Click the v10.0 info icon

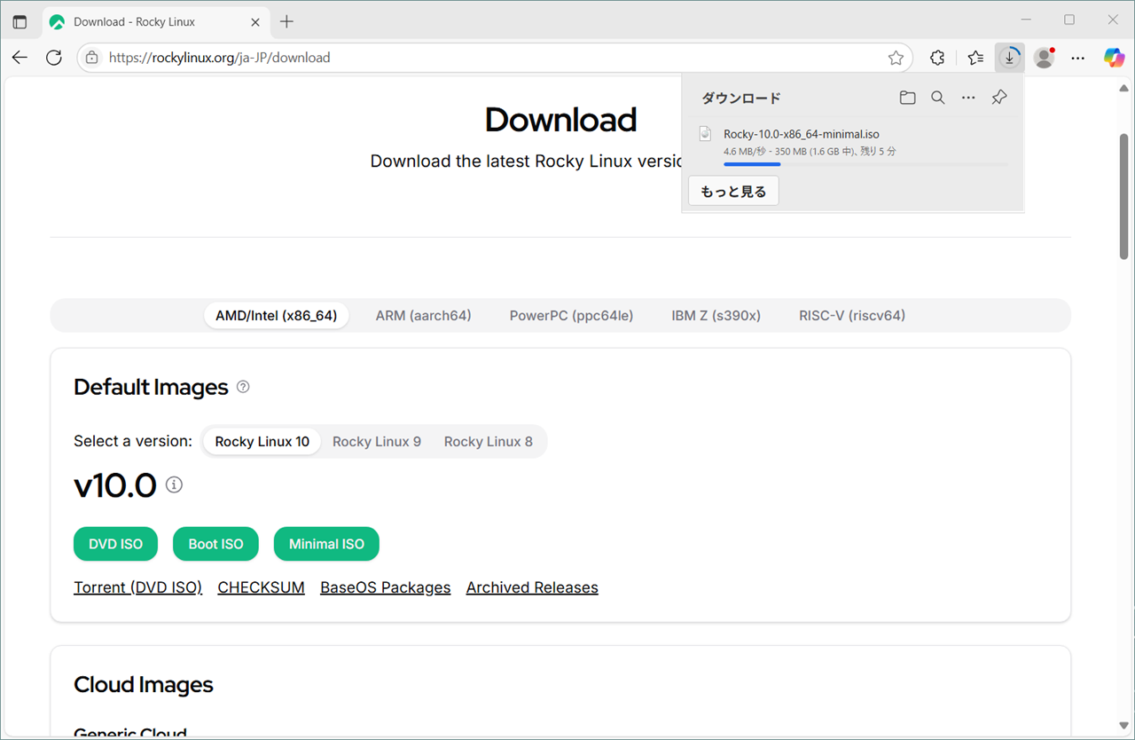[x=175, y=485]
